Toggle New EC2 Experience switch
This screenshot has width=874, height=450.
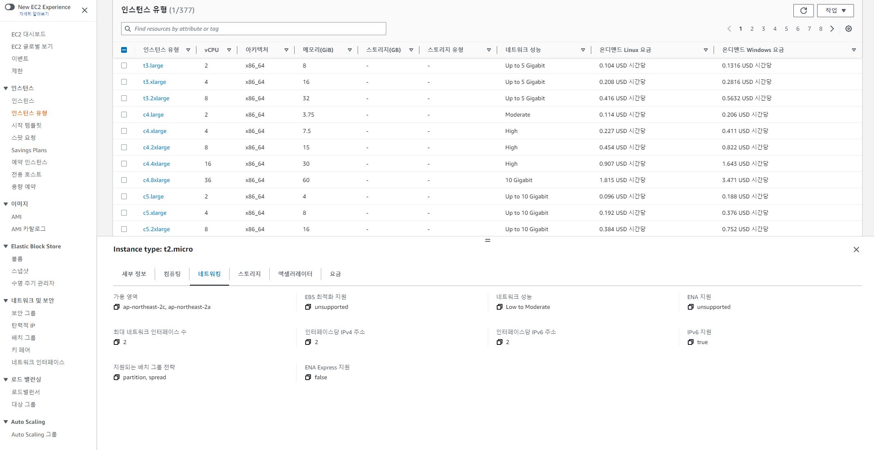[x=10, y=7]
